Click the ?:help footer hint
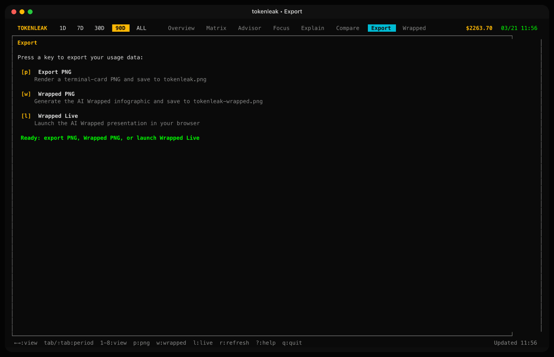Viewport: 554px width, 357px height. click(x=266, y=343)
